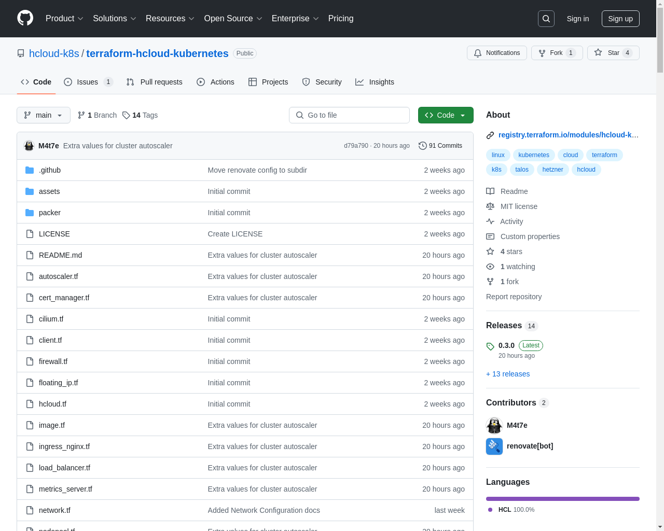
Task: Open the network.tf file
Action: (x=54, y=510)
